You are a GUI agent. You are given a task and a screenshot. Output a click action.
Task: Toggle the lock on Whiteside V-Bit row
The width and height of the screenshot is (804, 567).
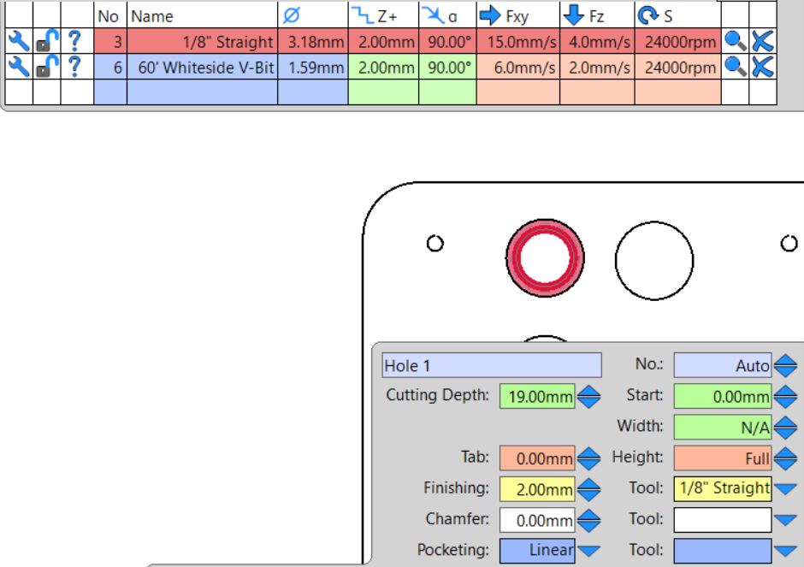coord(47,67)
